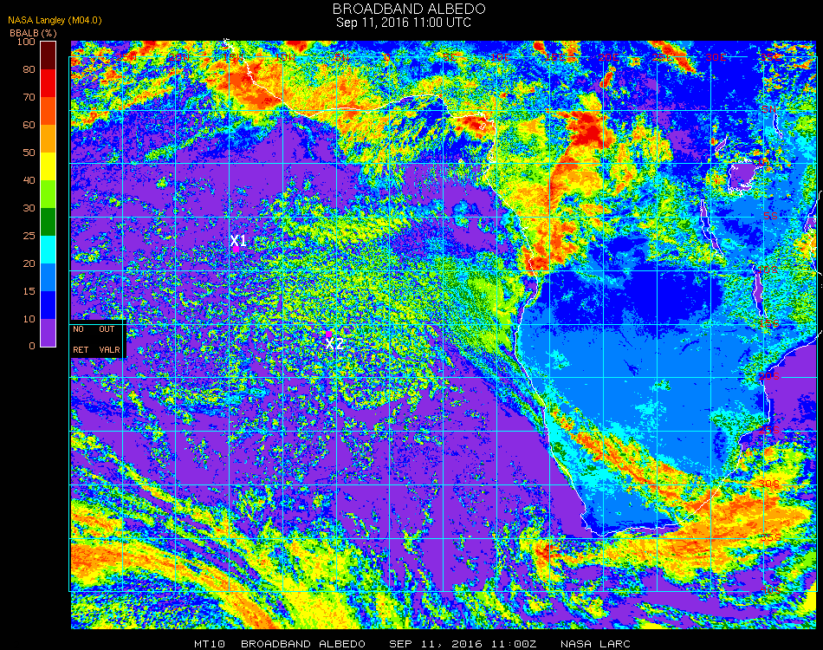
Task: Click the '70' value on the scale
Action: (29, 97)
